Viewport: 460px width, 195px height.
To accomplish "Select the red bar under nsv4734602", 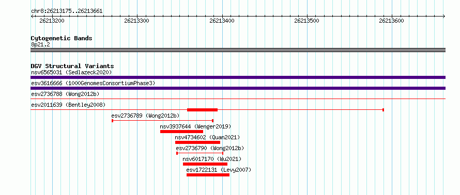I will point(198,142).
